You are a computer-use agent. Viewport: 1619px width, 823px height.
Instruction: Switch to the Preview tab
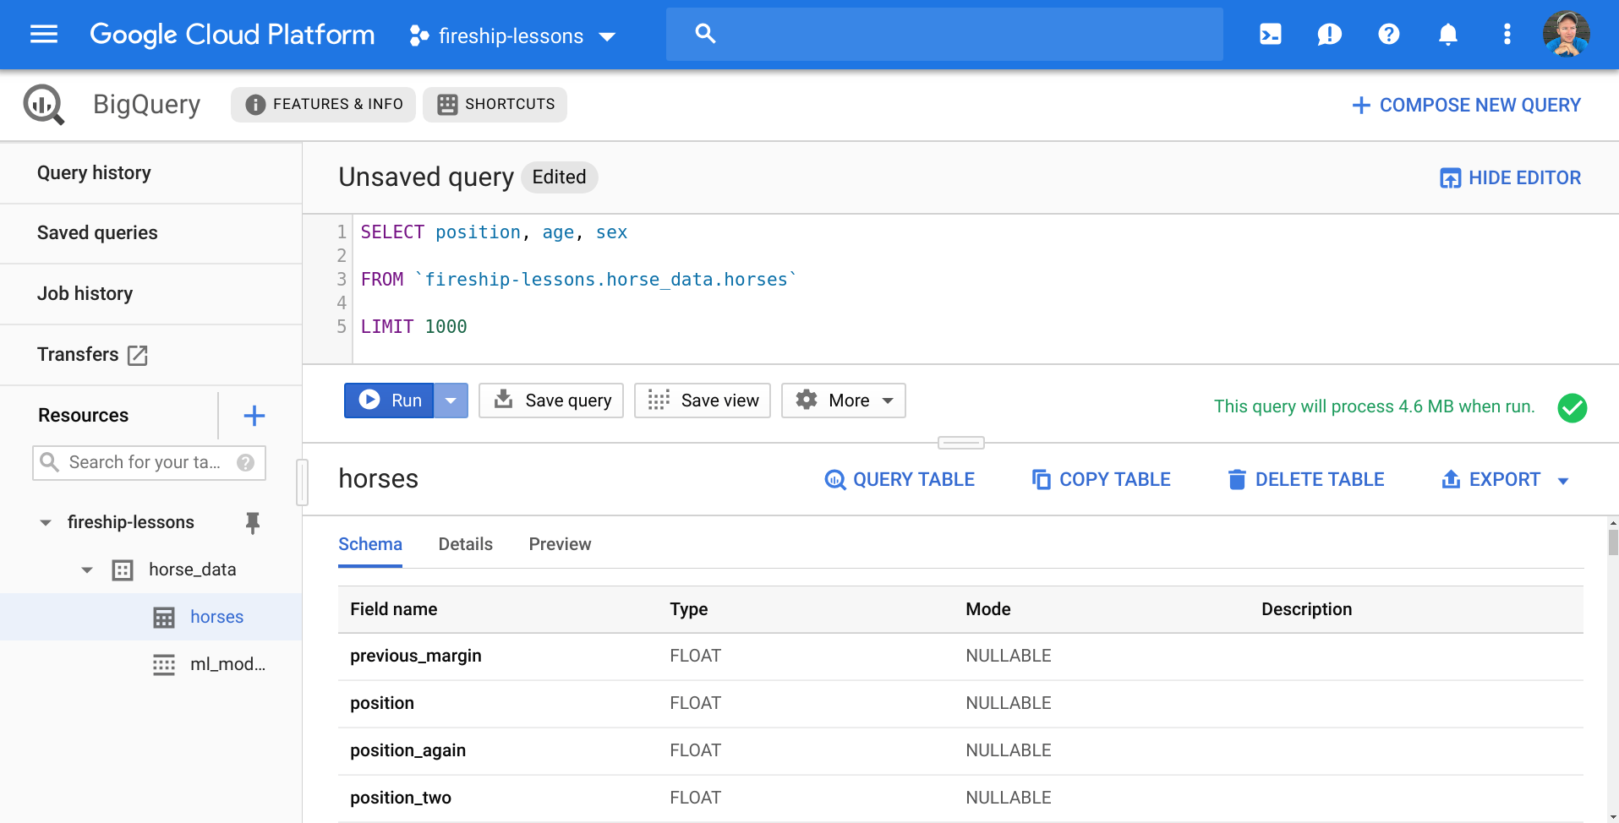click(x=560, y=544)
